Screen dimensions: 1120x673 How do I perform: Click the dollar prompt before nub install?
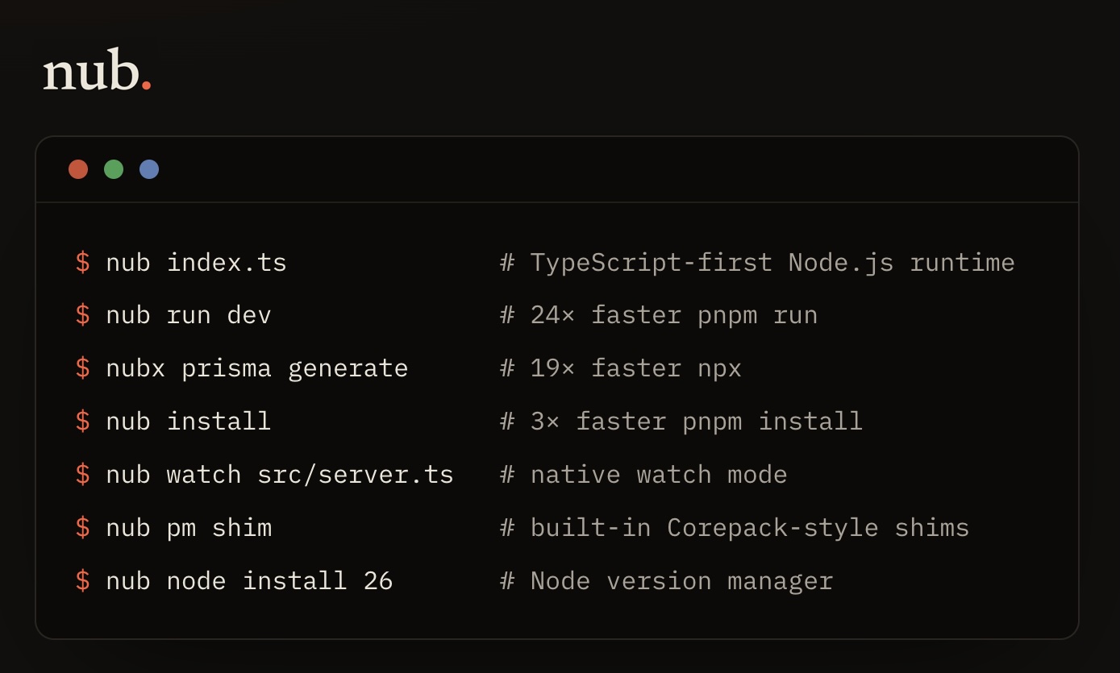click(82, 422)
